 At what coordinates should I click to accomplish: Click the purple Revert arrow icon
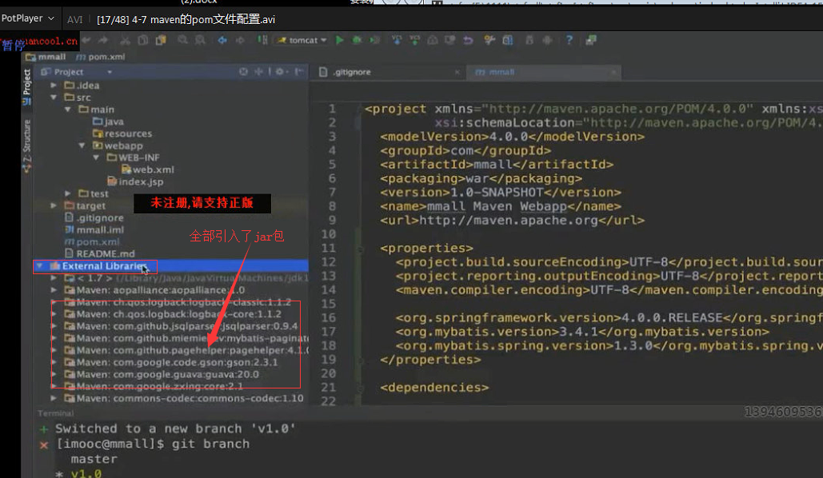[468, 40]
